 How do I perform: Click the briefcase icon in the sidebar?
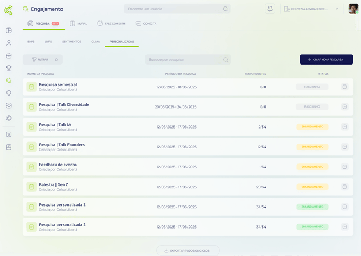[x=9, y=55]
